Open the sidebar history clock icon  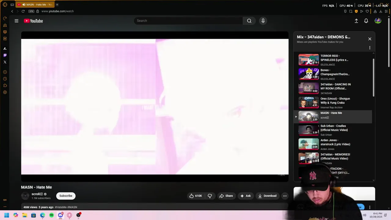(x=5, y=79)
